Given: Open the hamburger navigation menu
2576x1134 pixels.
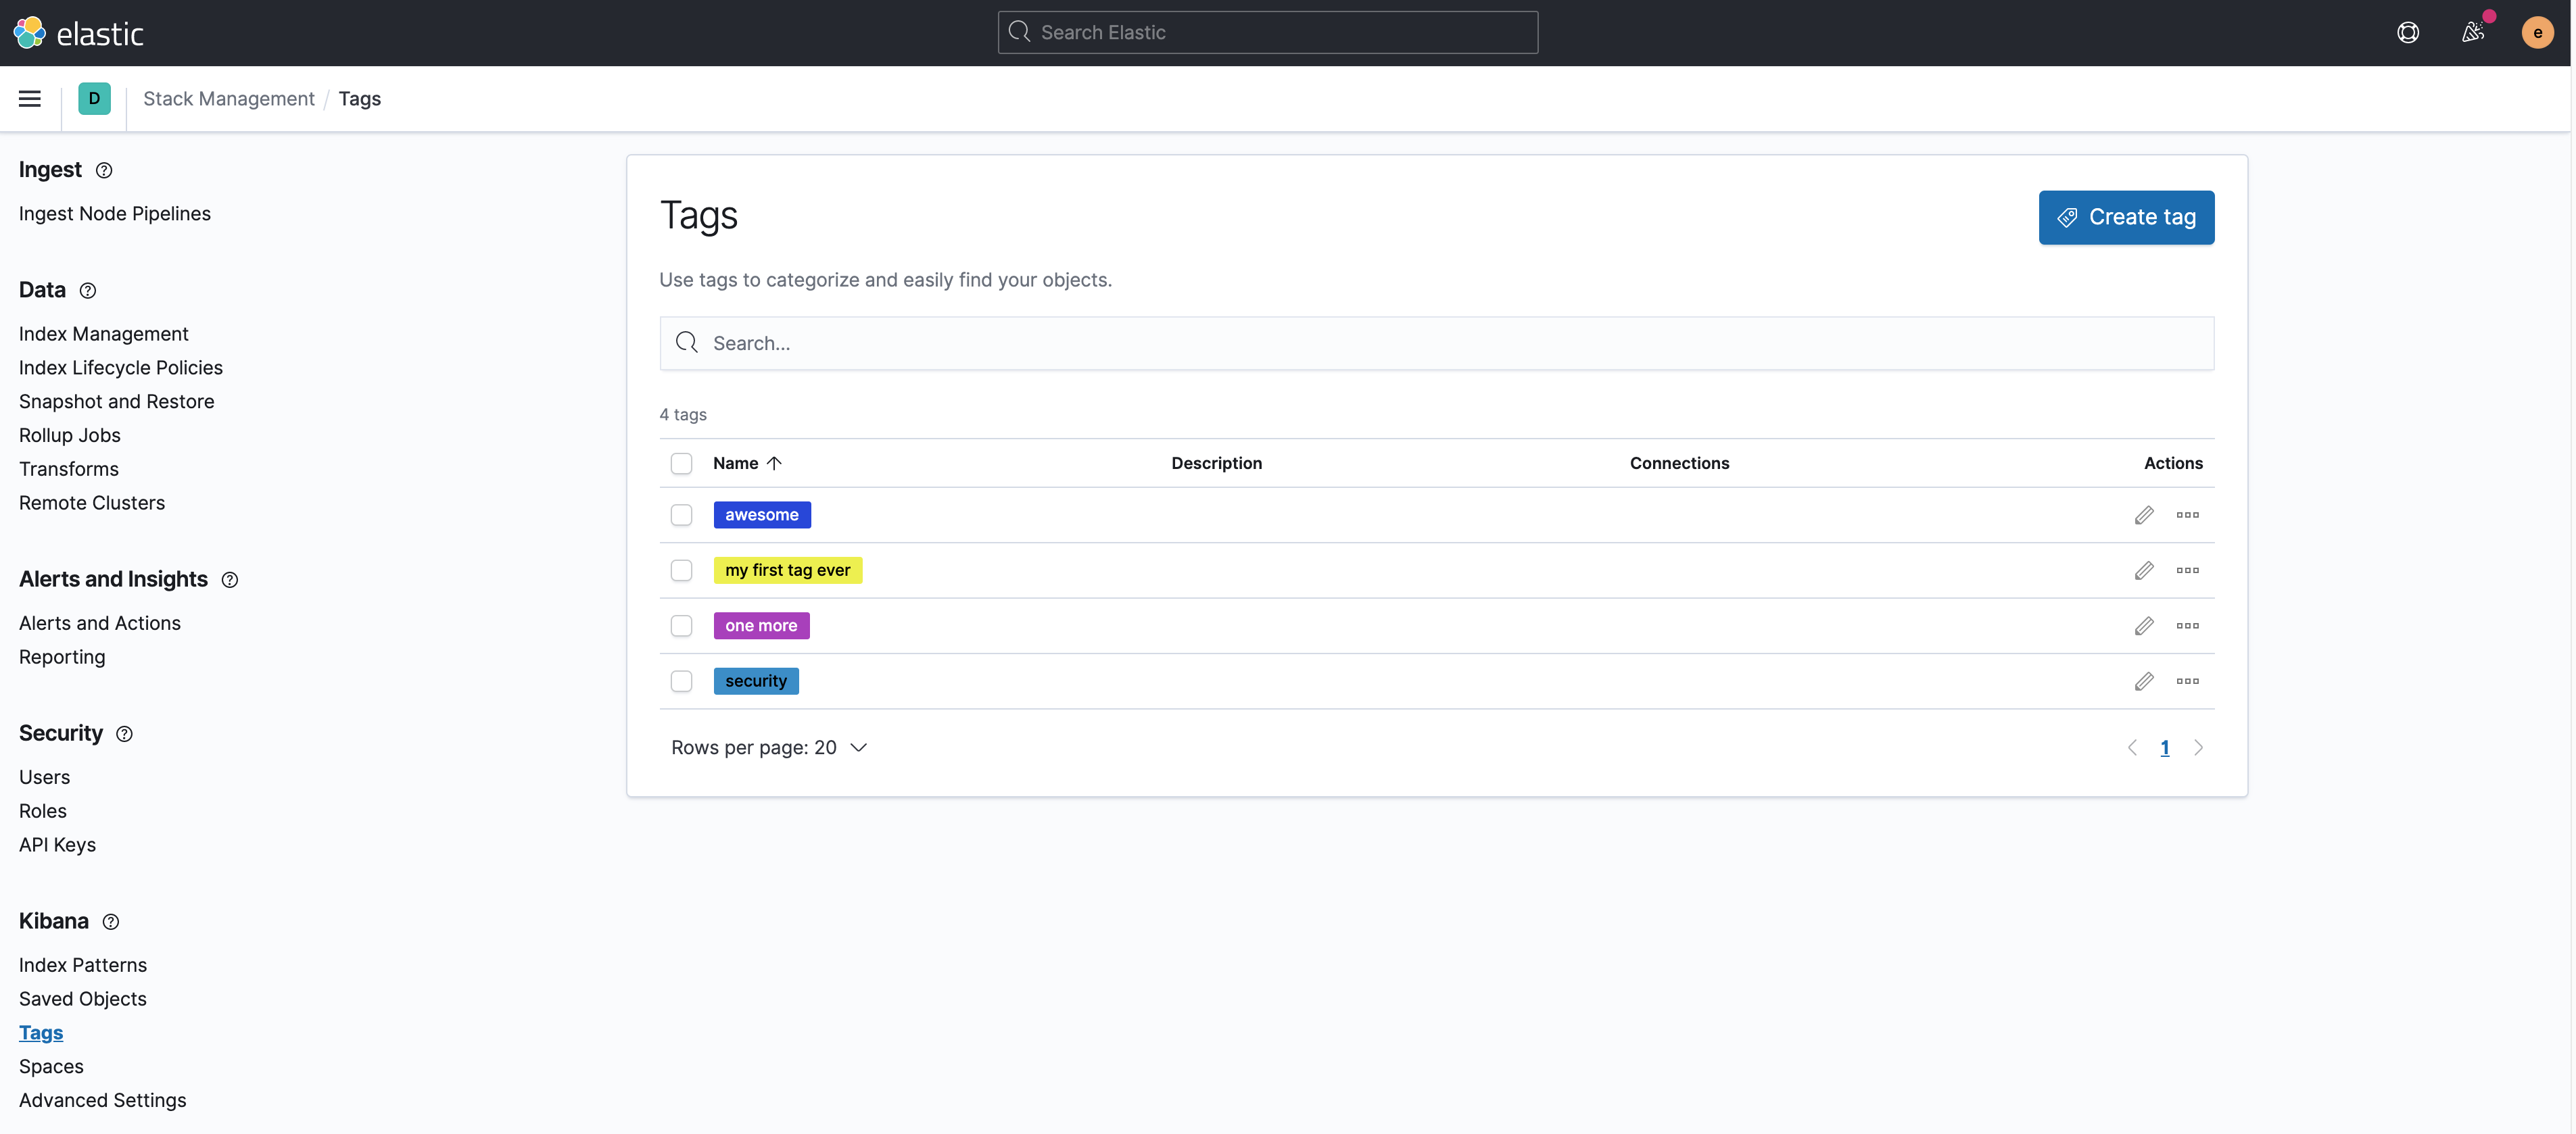Looking at the screenshot, I should tap(30, 98).
